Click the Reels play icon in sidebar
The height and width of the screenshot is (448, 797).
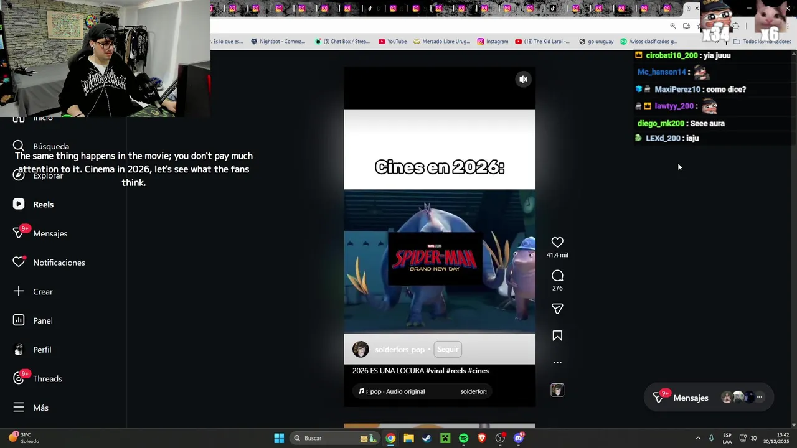point(19,204)
